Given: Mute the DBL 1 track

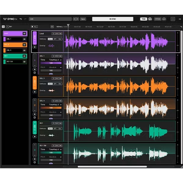Looking at the screenshot, I should pyautogui.click(x=57, y=56).
